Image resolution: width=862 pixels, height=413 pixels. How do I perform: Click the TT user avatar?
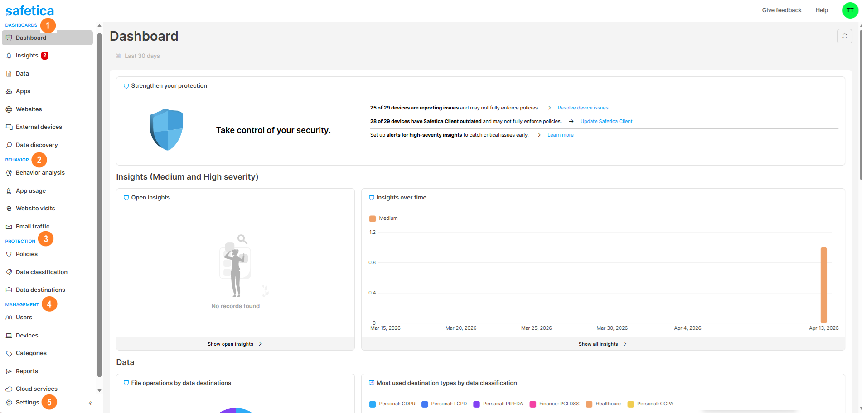click(850, 10)
